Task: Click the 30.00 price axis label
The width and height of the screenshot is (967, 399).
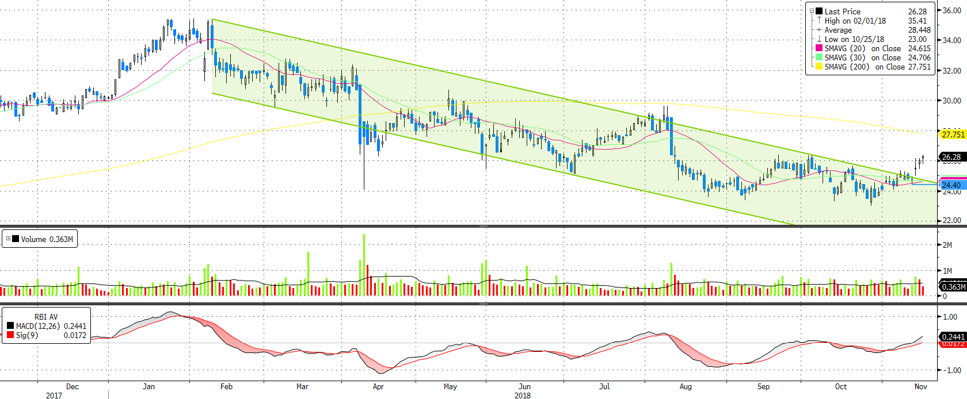Action: point(951,101)
